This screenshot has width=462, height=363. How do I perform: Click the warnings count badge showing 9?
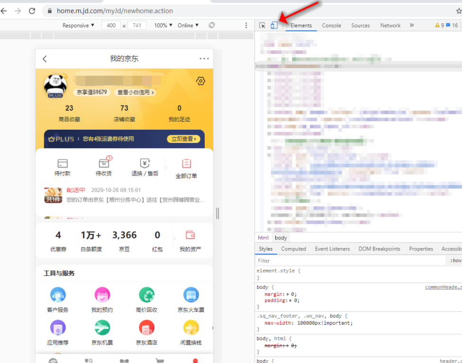click(439, 25)
